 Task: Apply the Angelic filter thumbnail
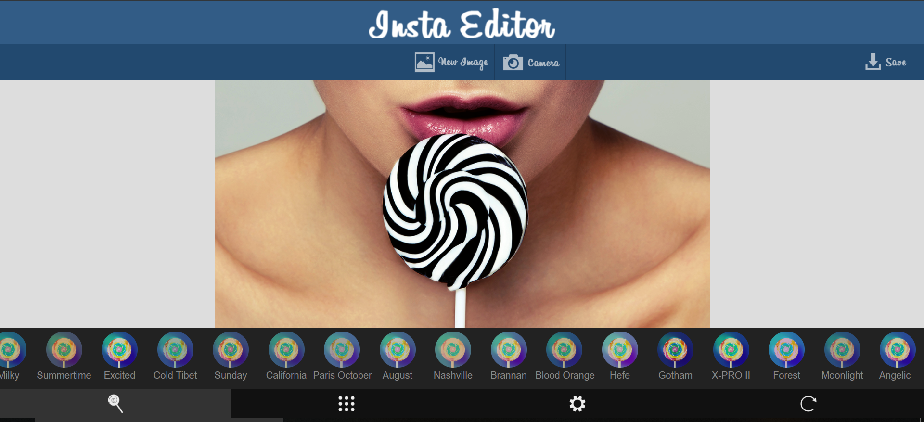898,350
